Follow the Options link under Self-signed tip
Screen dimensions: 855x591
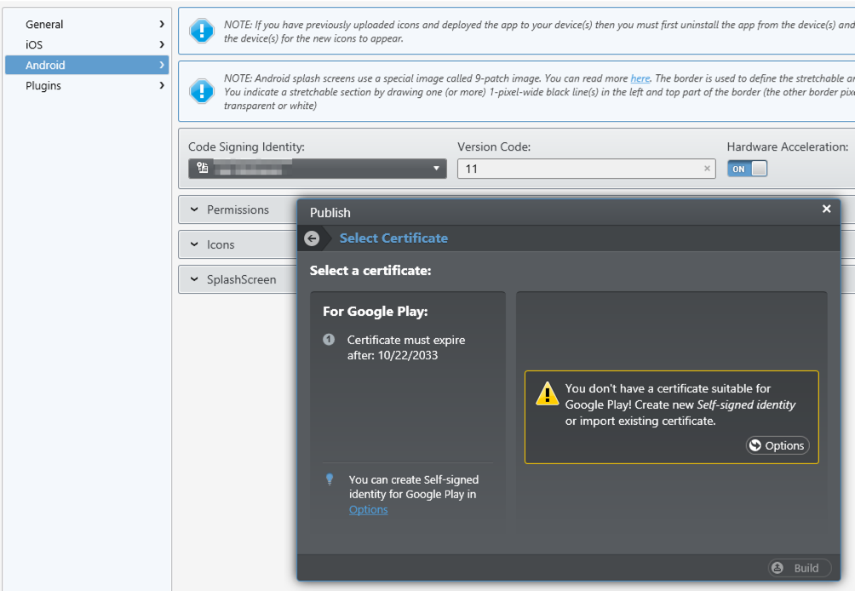click(369, 510)
